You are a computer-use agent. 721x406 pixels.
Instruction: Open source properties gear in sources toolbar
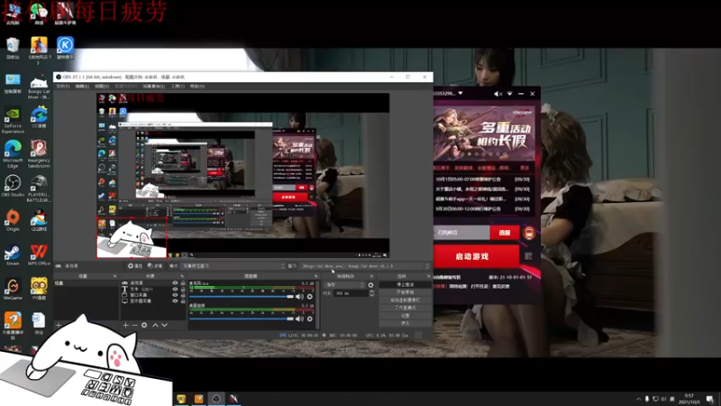(144, 325)
